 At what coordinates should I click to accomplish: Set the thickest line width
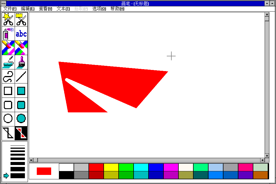[x=18, y=175]
